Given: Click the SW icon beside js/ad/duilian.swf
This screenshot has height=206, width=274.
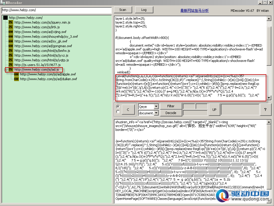Looking at the screenshot, I should coord(16,79).
